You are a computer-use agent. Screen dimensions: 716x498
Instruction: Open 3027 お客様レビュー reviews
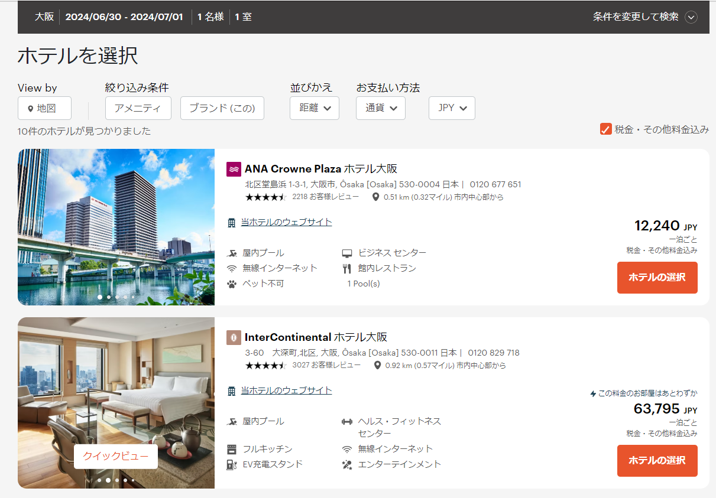click(326, 365)
